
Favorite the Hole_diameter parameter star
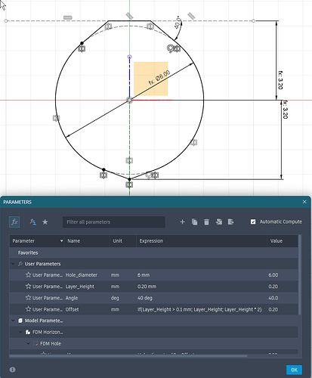(28, 274)
